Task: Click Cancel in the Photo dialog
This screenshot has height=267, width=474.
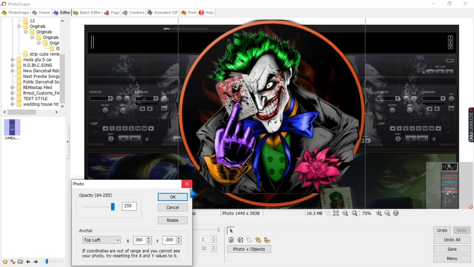Action: point(173,207)
